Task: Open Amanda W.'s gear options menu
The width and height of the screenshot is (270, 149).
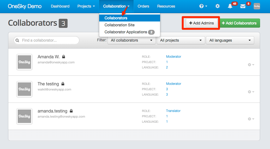Action: tap(251, 65)
